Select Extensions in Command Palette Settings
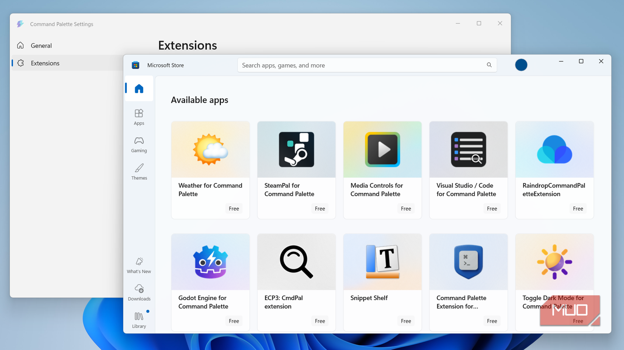The image size is (624, 350). 45,63
